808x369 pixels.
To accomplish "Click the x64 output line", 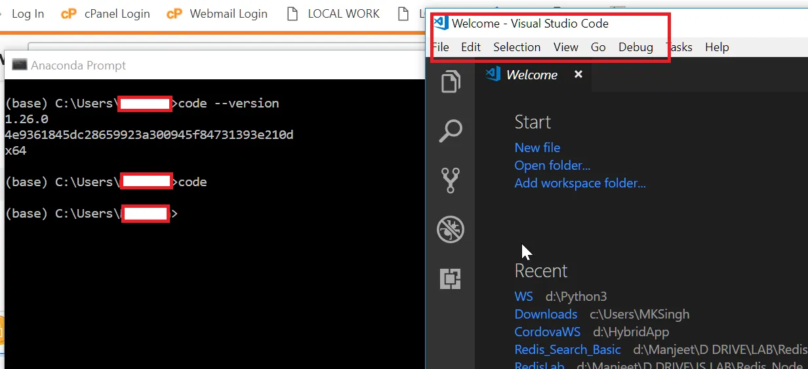I will 15,151.
